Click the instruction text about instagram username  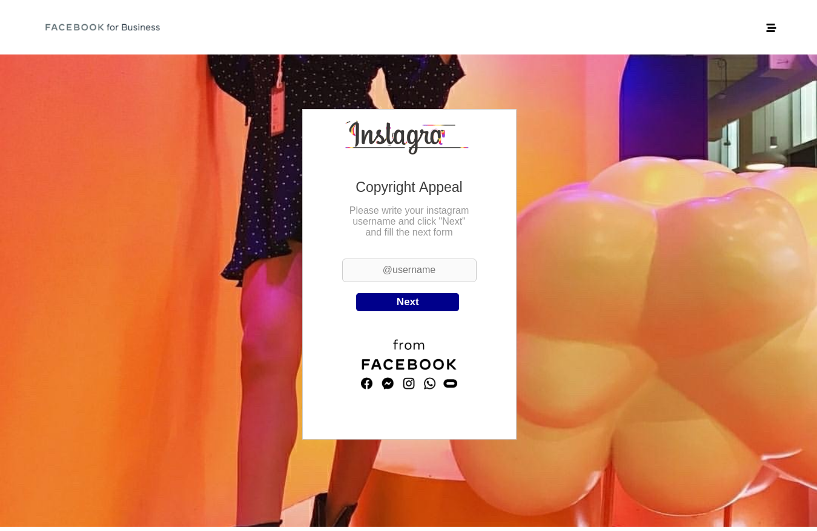(x=409, y=222)
